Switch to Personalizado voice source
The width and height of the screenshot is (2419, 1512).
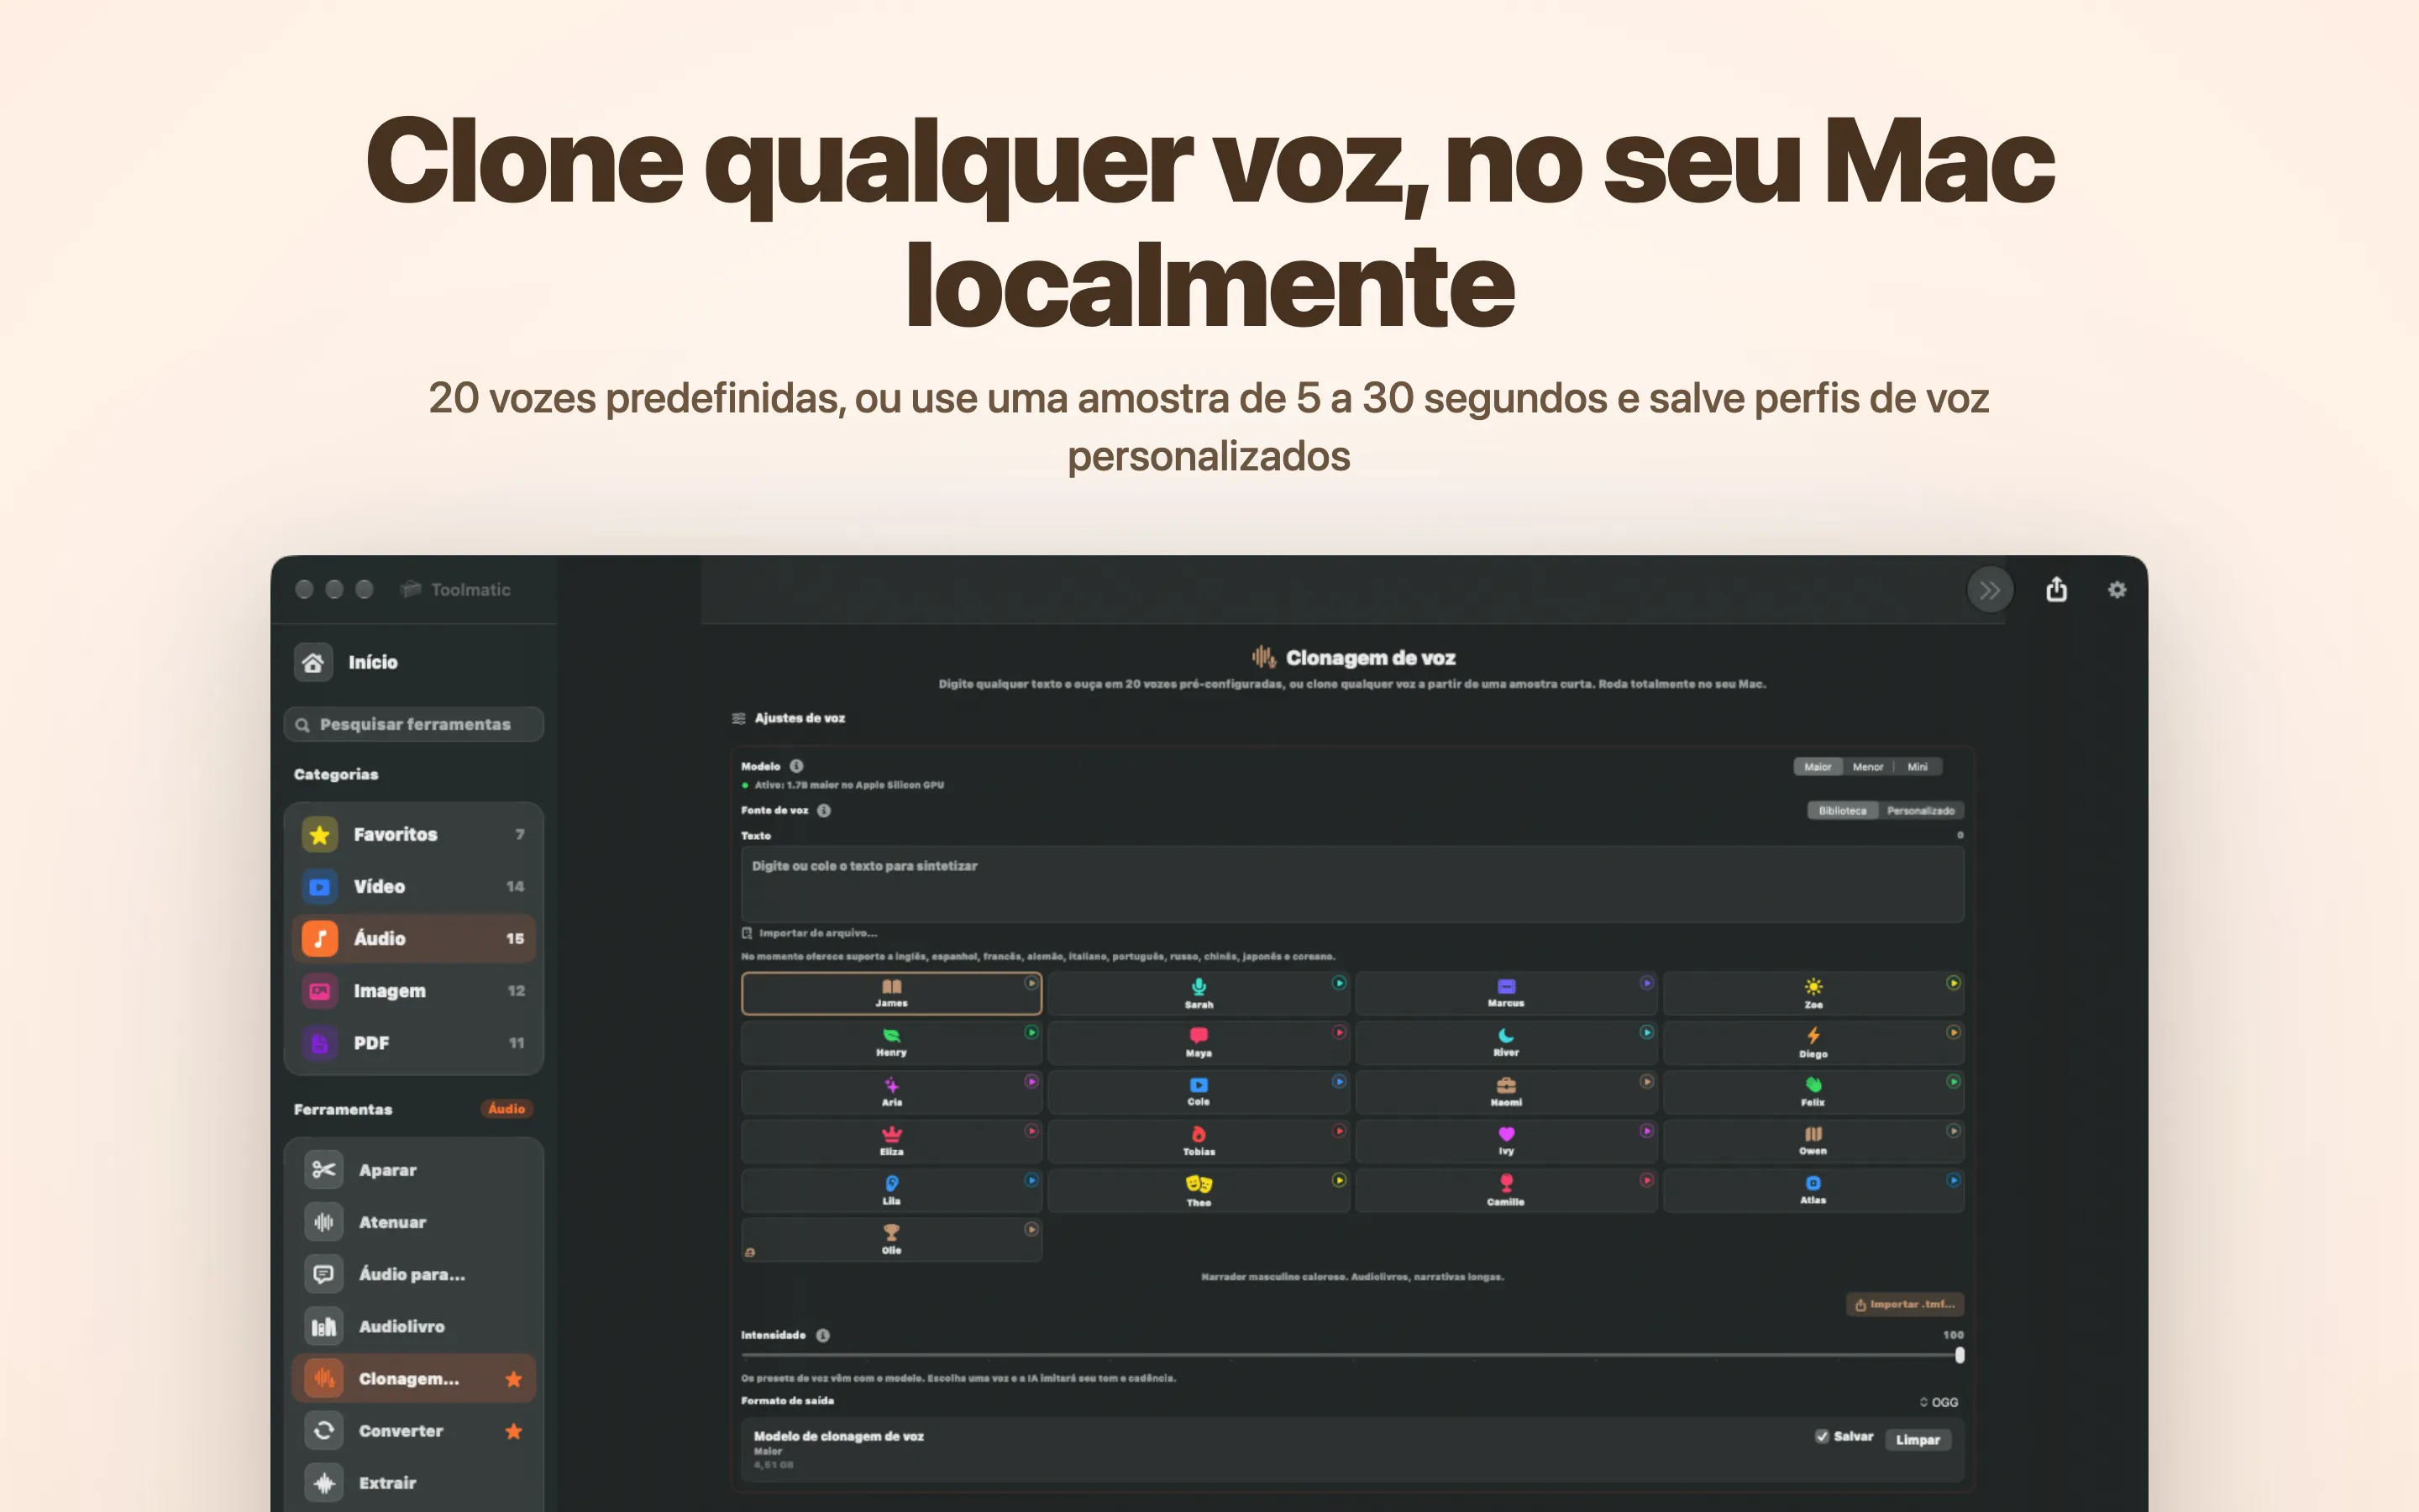pyautogui.click(x=1920, y=811)
